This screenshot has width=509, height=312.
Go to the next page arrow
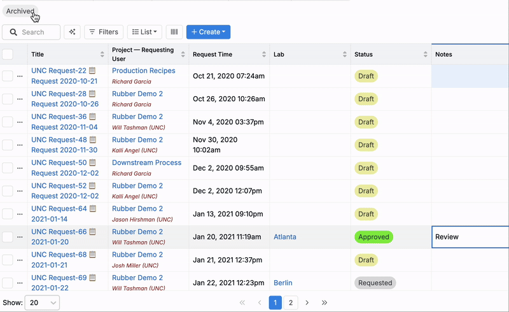click(x=307, y=303)
